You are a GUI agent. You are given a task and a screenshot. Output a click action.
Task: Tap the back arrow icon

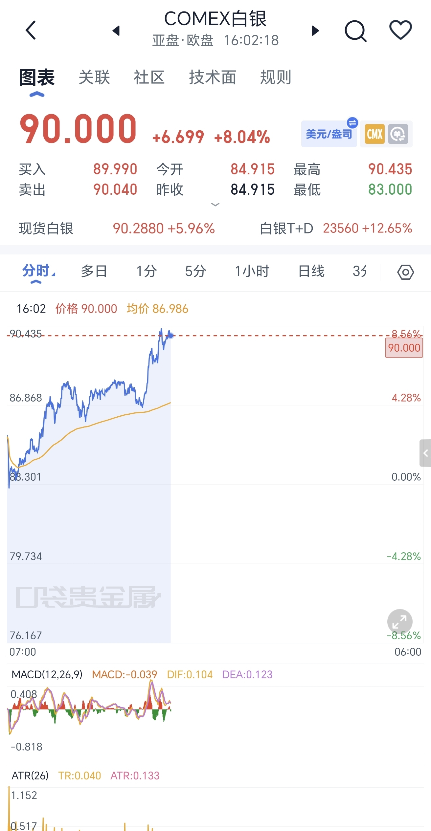coord(31,30)
